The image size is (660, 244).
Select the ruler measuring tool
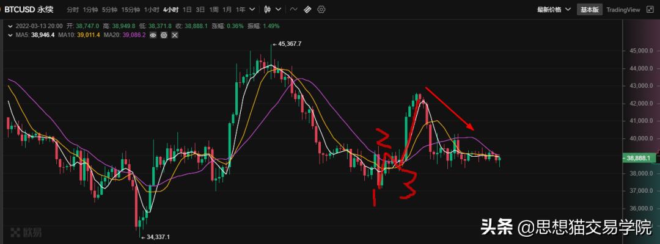pyautogui.click(x=307, y=9)
